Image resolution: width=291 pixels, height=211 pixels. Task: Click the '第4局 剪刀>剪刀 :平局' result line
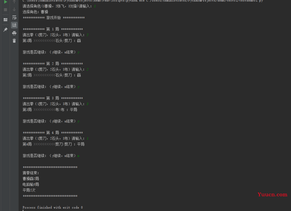click(x=53, y=144)
